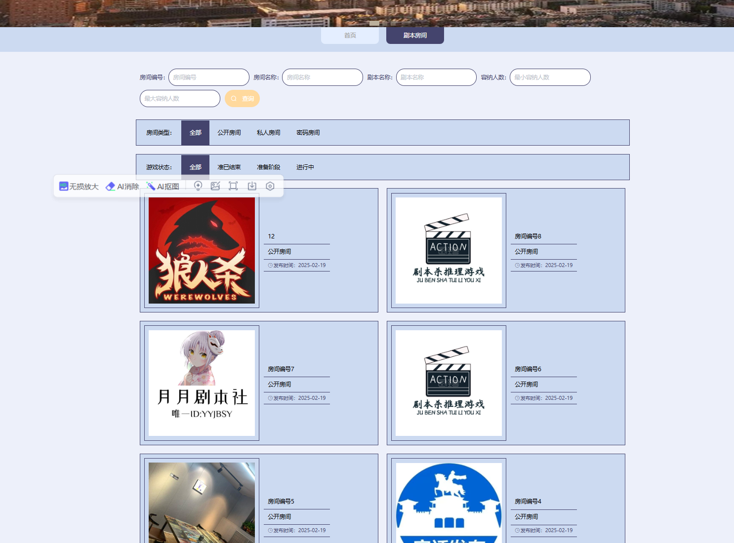The width and height of the screenshot is (734, 543).
Task: Filter room type by 公开房间
Action: (229, 133)
